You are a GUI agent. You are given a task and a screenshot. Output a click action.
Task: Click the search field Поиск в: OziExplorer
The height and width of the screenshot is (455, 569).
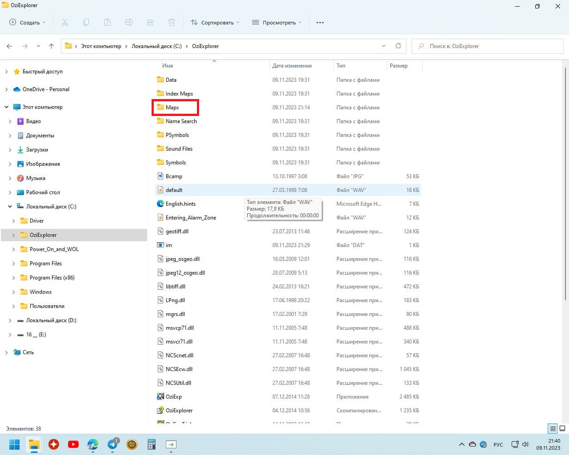pyautogui.click(x=488, y=46)
